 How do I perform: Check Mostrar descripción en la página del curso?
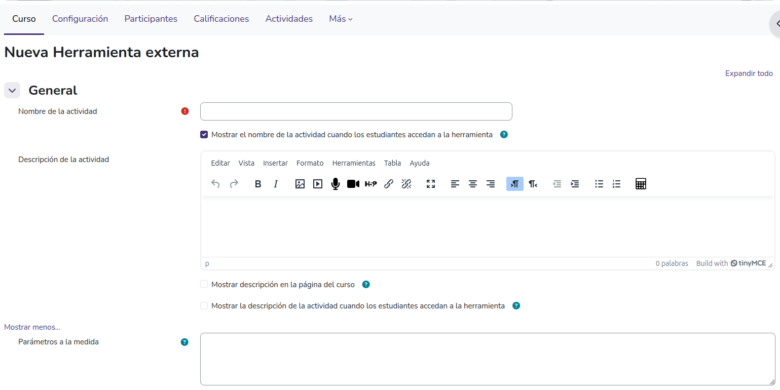pyautogui.click(x=204, y=284)
